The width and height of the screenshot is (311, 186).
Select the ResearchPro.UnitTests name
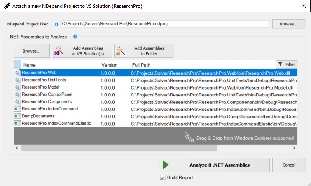click(44, 80)
